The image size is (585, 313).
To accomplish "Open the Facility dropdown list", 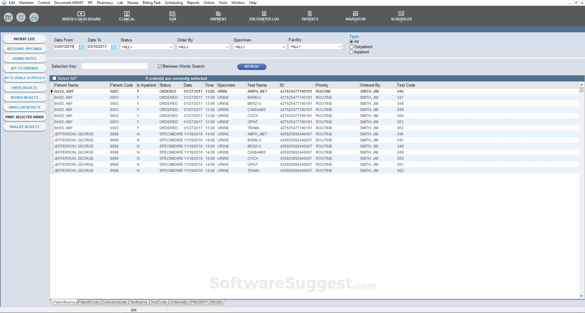I will tap(339, 46).
